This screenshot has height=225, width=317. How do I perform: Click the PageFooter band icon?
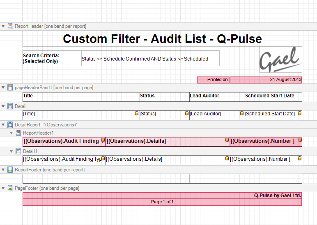pyautogui.click(x=10, y=188)
